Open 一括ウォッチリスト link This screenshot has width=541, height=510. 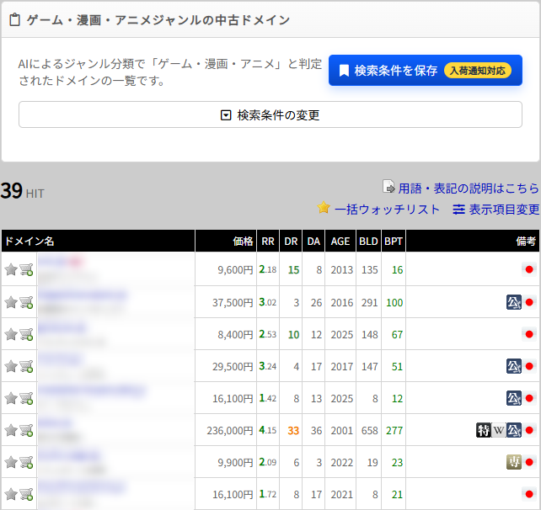click(x=387, y=210)
